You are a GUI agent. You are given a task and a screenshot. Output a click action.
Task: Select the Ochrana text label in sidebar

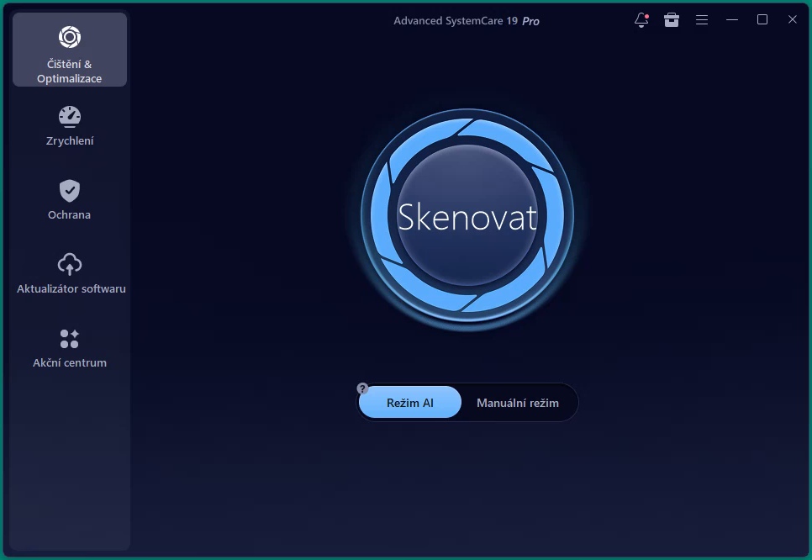point(70,215)
